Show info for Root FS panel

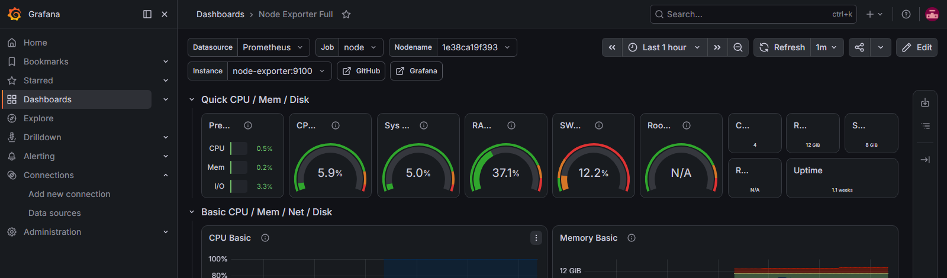[687, 125]
